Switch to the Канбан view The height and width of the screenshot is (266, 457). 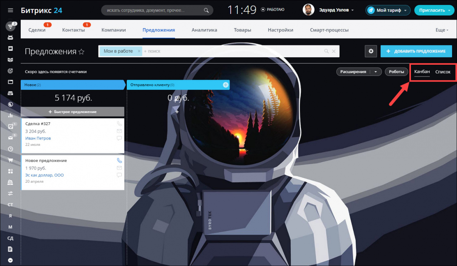point(422,72)
